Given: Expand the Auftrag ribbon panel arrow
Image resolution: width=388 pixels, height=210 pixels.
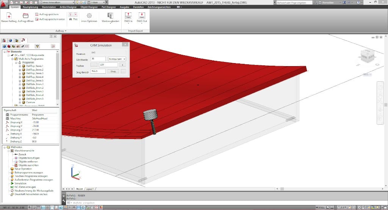Looking at the screenshot, I should pos(66,31).
